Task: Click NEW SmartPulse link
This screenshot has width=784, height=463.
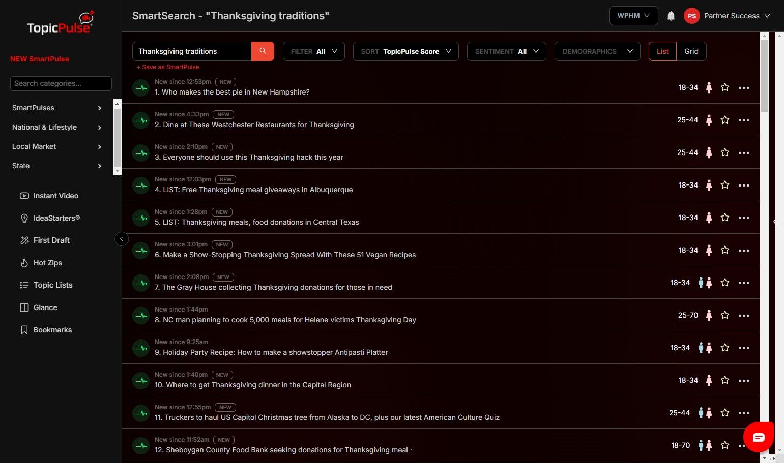Action: click(40, 59)
